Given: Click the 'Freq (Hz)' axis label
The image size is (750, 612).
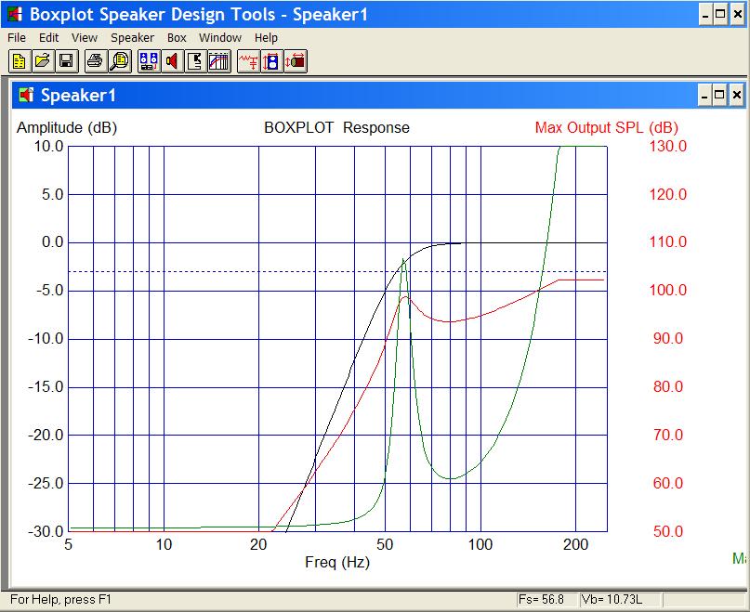Looking at the screenshot, I should (x=337, y=562).
